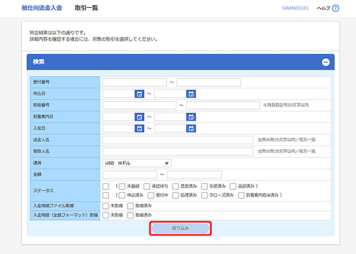Check the 引戻済み status checkbox

[204, 186]
